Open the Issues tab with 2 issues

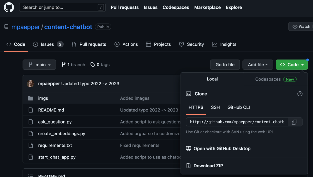48,44
